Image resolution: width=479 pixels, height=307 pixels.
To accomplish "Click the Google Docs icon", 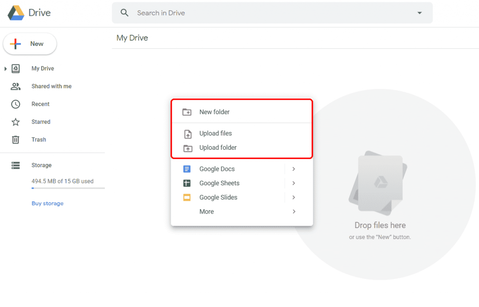I will tap(187, 169).
